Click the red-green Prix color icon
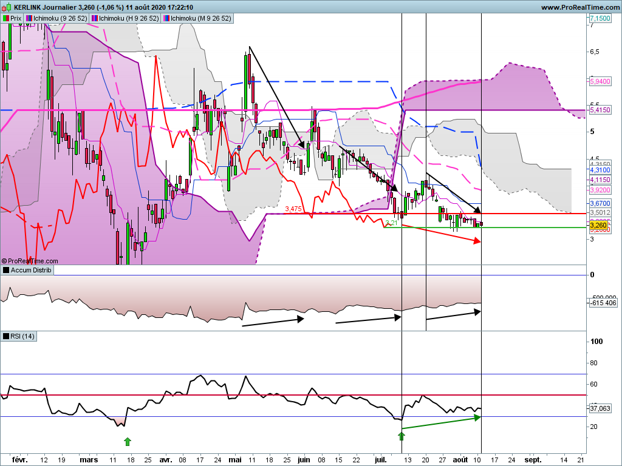Screen dimensions: 622x466 [x=5, y=18]
